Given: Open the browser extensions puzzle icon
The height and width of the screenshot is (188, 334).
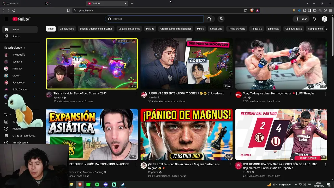Looking at the screenshot, I should tap(304, 10).
